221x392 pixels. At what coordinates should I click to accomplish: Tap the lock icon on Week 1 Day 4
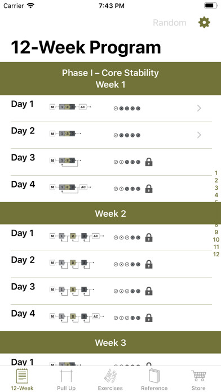point(149,189)
